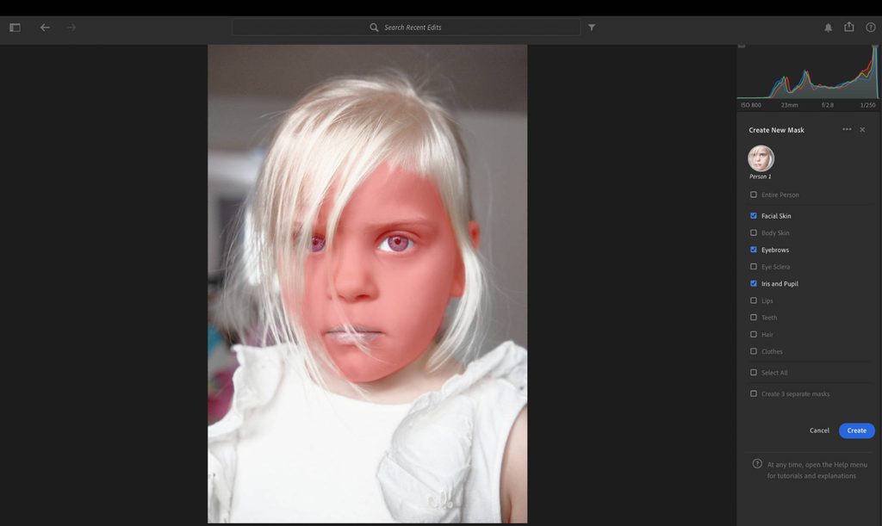Open the help question mark icon
This screenshot has width=882, height=526.
click(x=870, y=27)
